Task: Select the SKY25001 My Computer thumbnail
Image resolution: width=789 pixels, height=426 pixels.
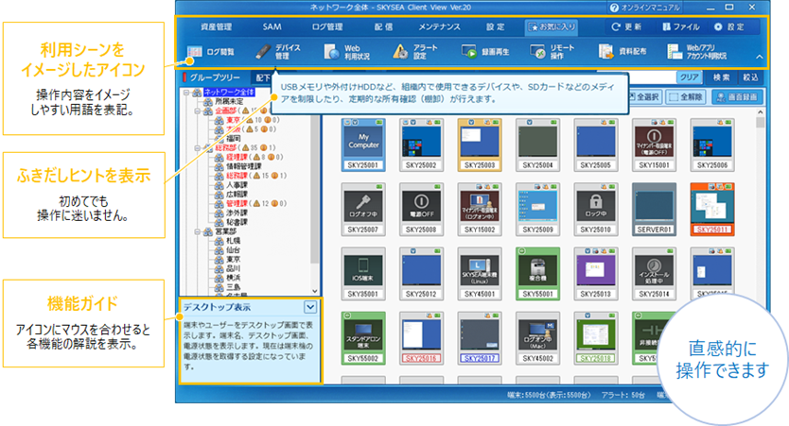Action: [x=363, y=145]
